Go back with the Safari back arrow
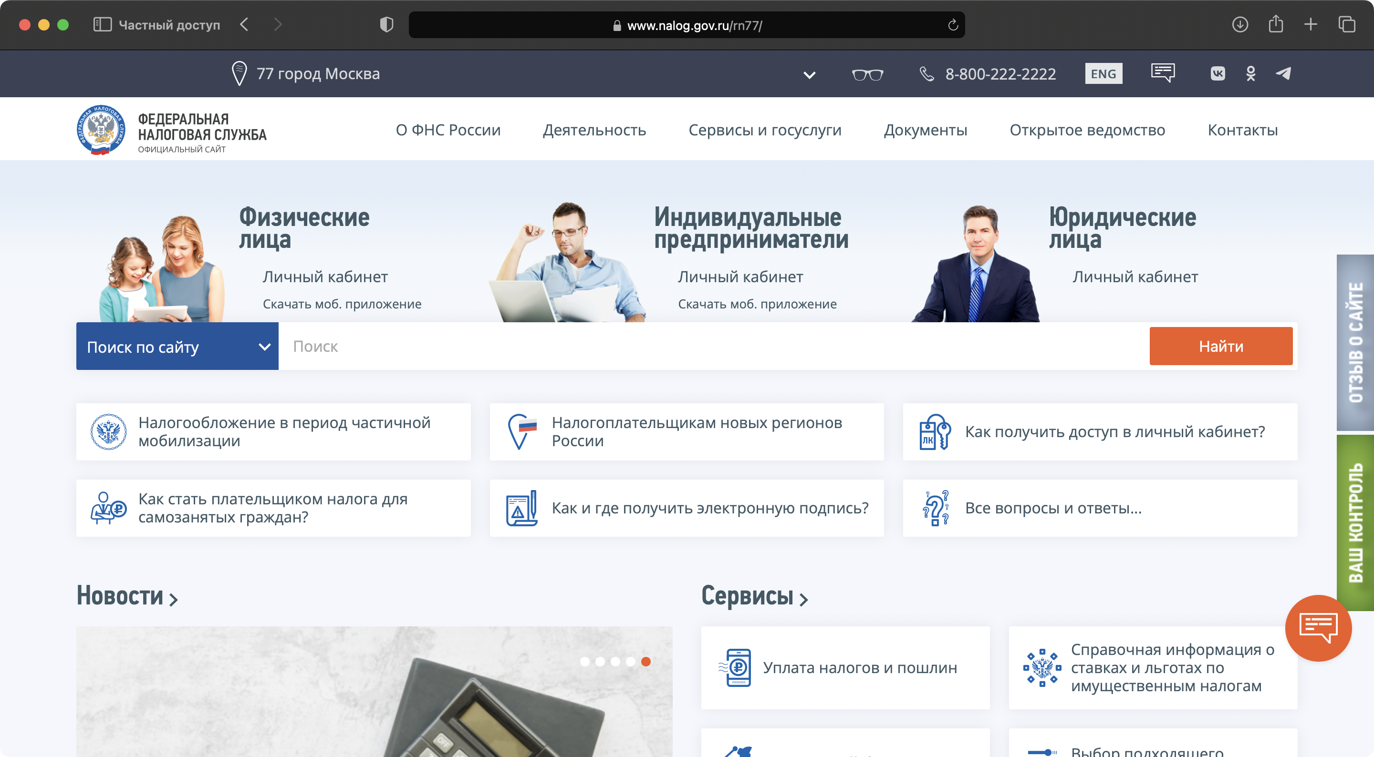This screenshot has height=757, width=1374. tap(244, 24)
